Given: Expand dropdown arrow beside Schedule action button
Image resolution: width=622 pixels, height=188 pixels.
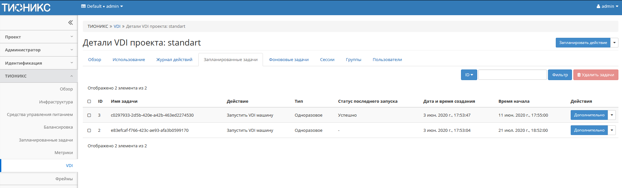Looking at the screenshot, I should click(614, 43).
